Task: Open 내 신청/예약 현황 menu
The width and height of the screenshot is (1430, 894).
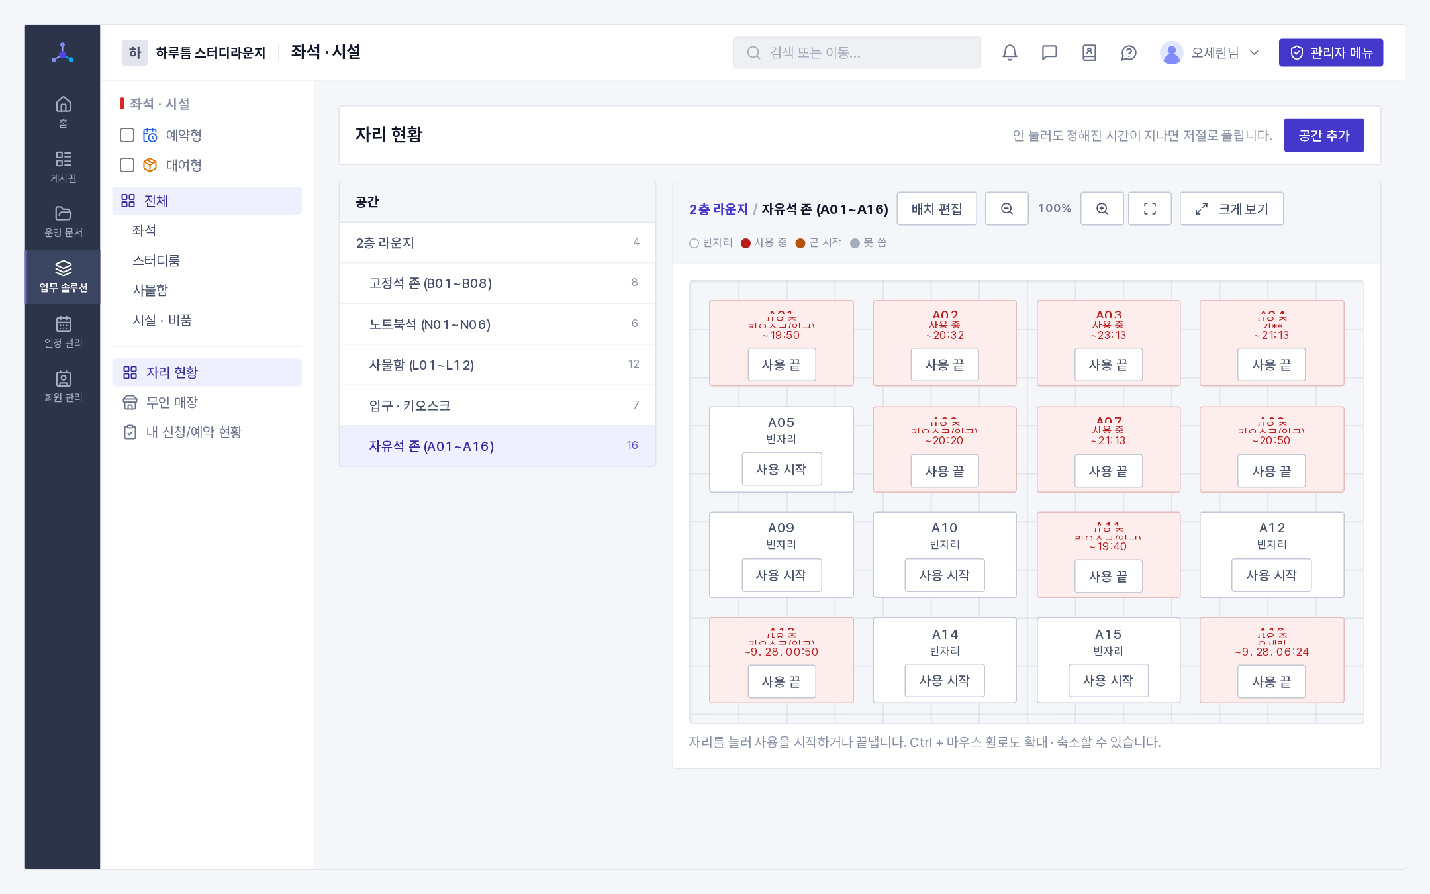Action: (207, 432)
